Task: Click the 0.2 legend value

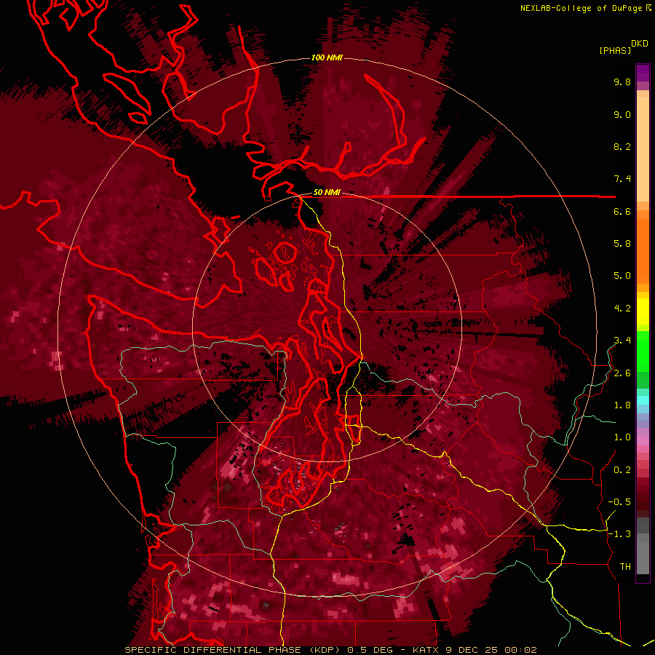Action: pyautogui.click(x=622, y=469)
